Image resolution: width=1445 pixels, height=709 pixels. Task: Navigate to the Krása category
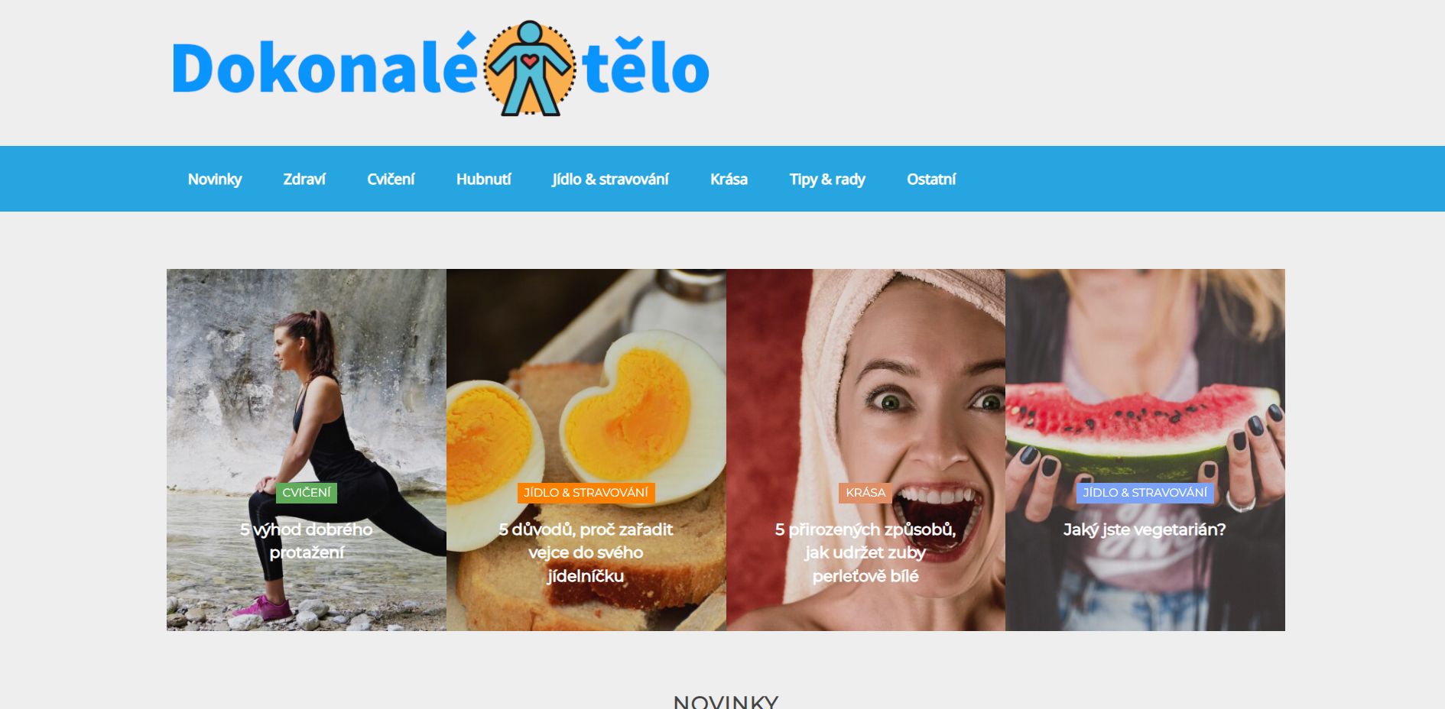click(729, 179)
